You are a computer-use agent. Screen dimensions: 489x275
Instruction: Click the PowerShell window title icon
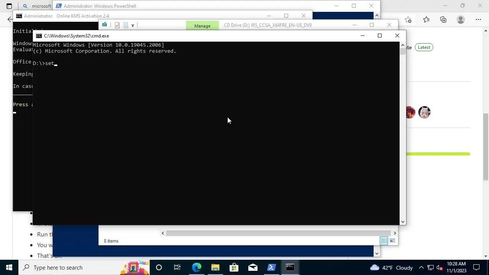tap(59, 6)
